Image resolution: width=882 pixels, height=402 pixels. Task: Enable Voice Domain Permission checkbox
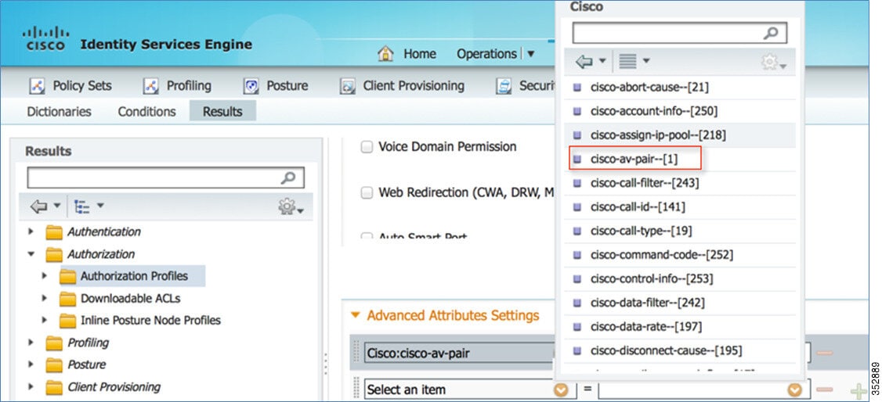367,147
